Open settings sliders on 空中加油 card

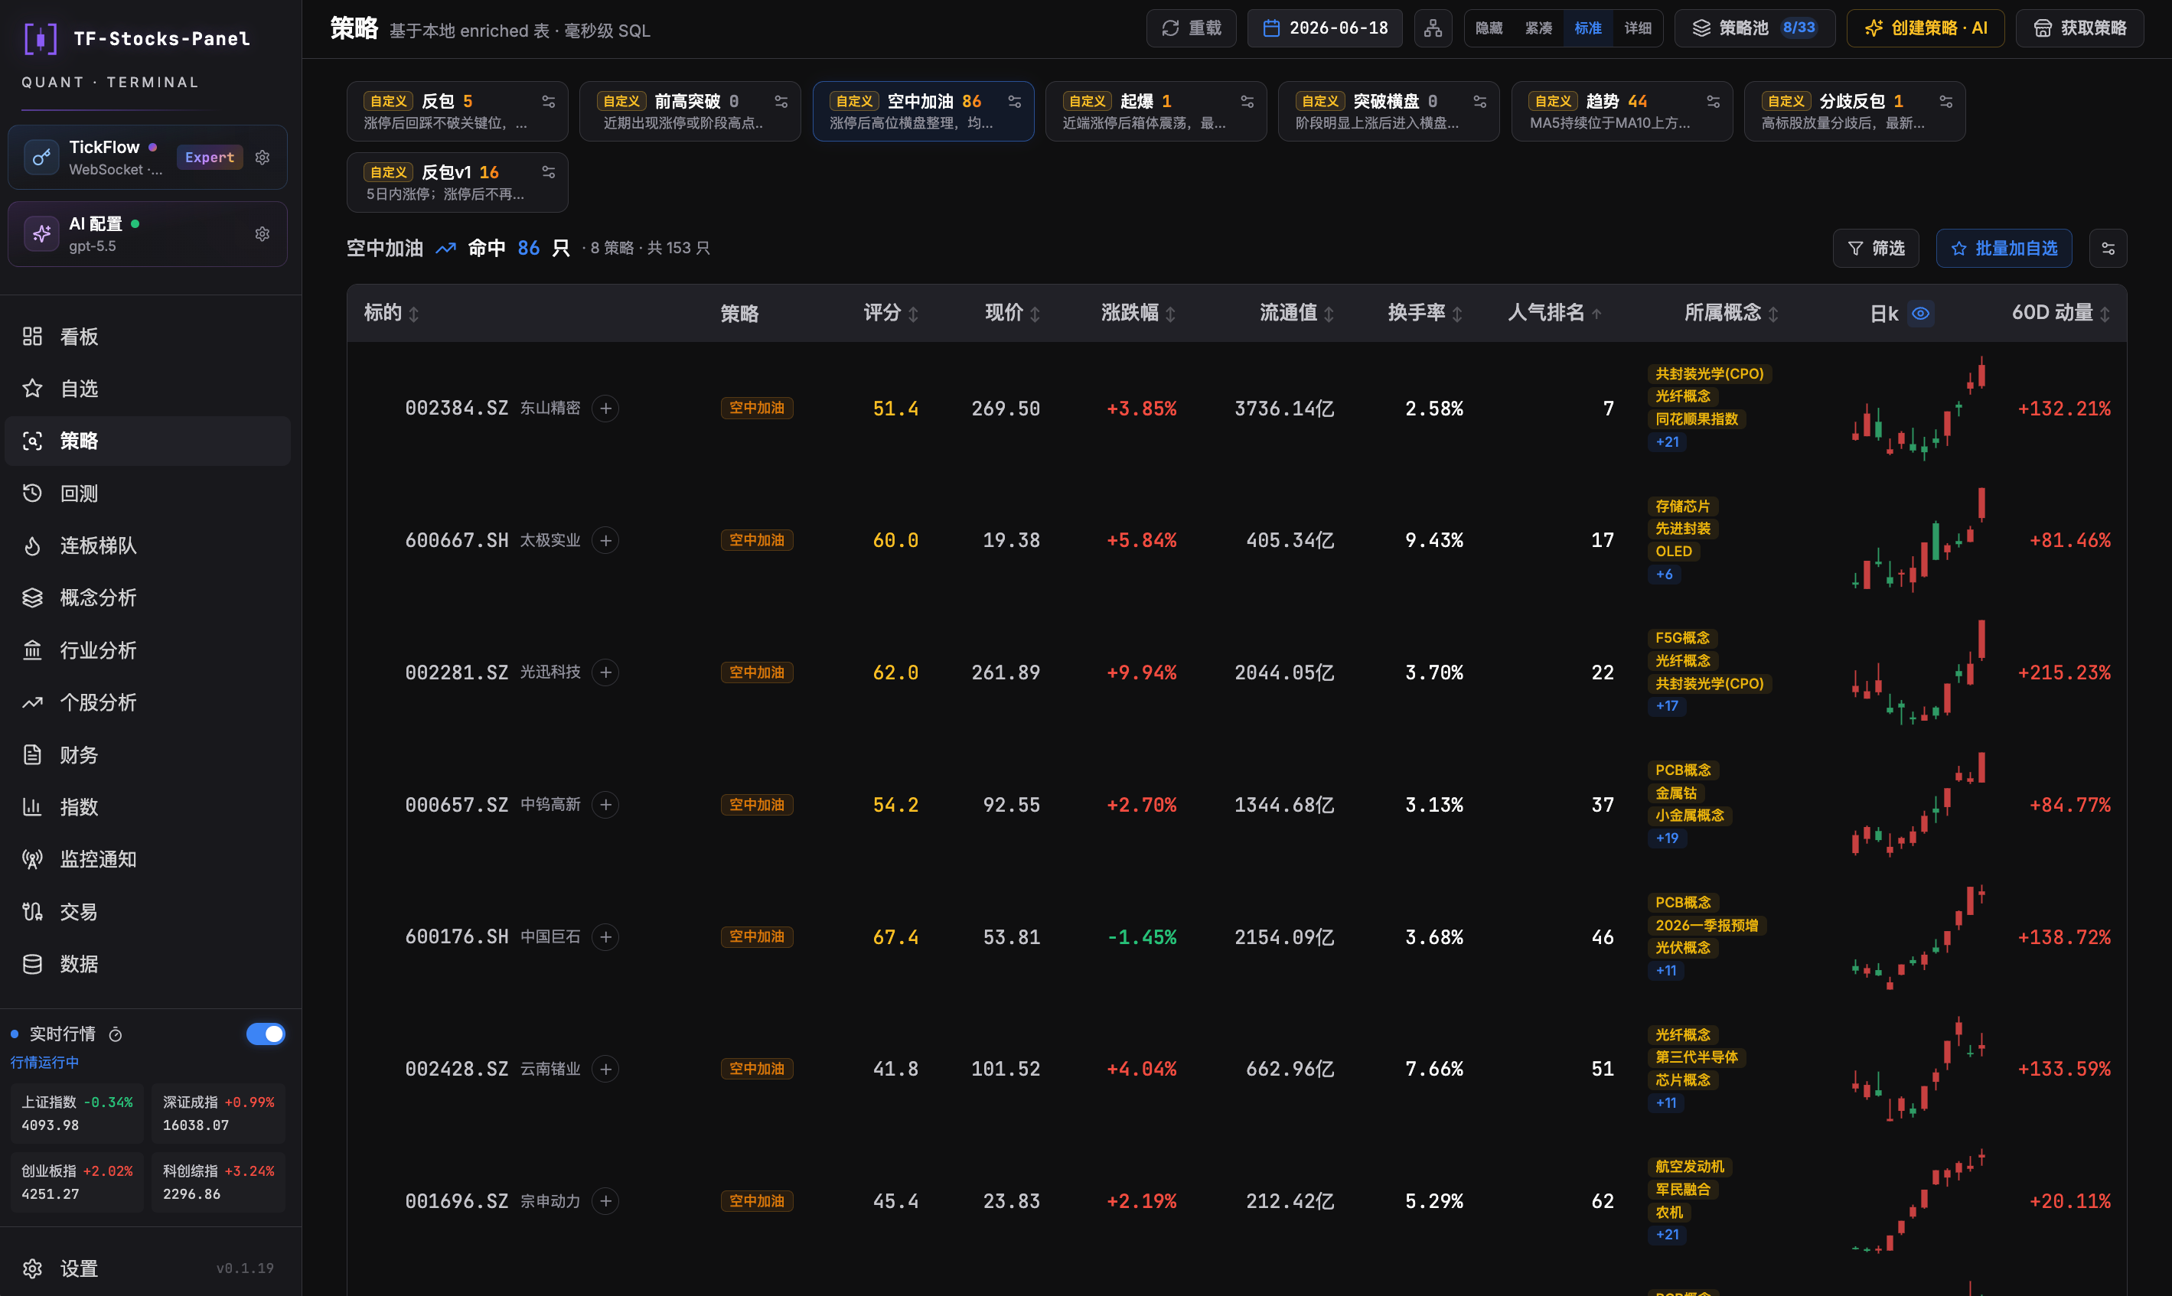[1014, 101]
